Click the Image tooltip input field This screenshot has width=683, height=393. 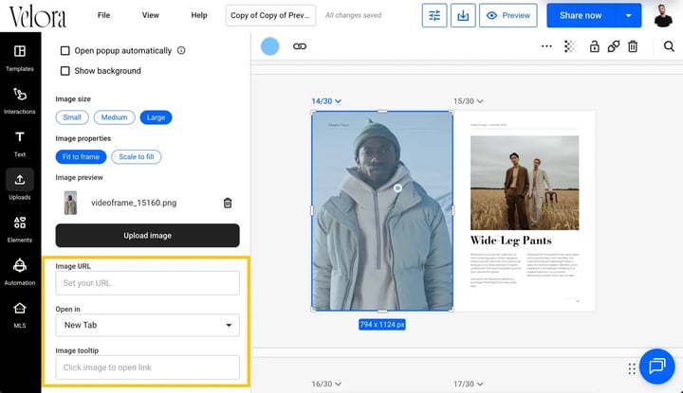coord(147,367)
